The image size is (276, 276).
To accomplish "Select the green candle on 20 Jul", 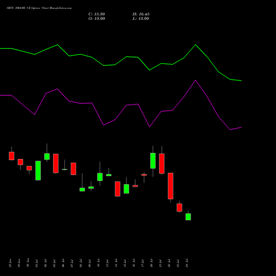I will coord(153,161).
